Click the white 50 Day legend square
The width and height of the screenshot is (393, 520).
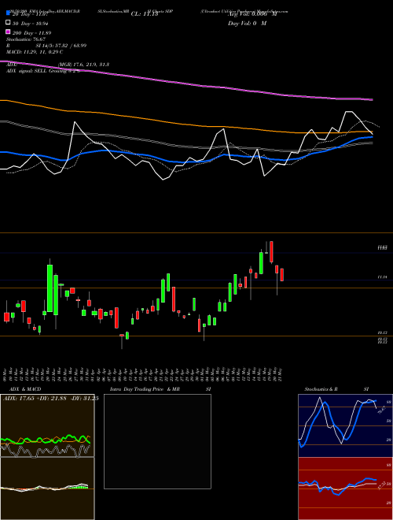click(9, 23)
